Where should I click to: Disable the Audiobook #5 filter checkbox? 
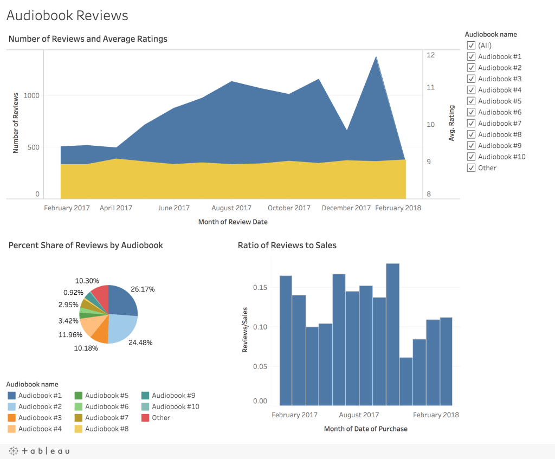point(471,101)
